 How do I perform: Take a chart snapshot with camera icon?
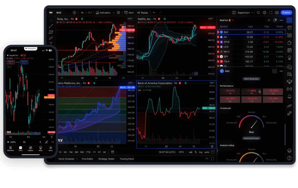point(277,13)
